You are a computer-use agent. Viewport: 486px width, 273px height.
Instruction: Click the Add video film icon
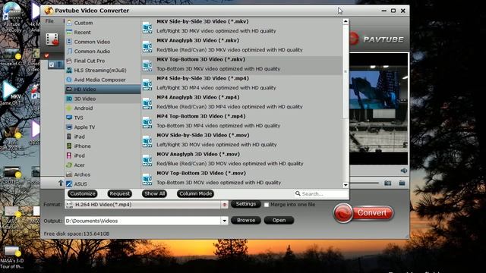pyautogui.click(x=52, y=39)
